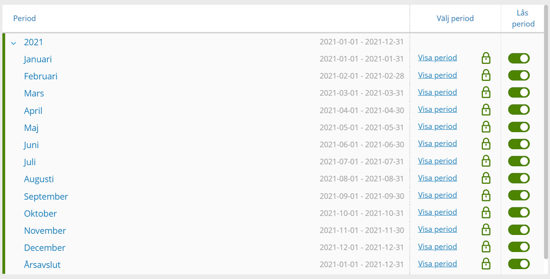Click the lock icon for September
Screen dimensions: 550x279
(x=486, y=195)
